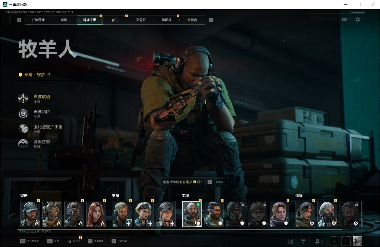Click the 进入特勤处 Tab button

(x=30, y=241)
